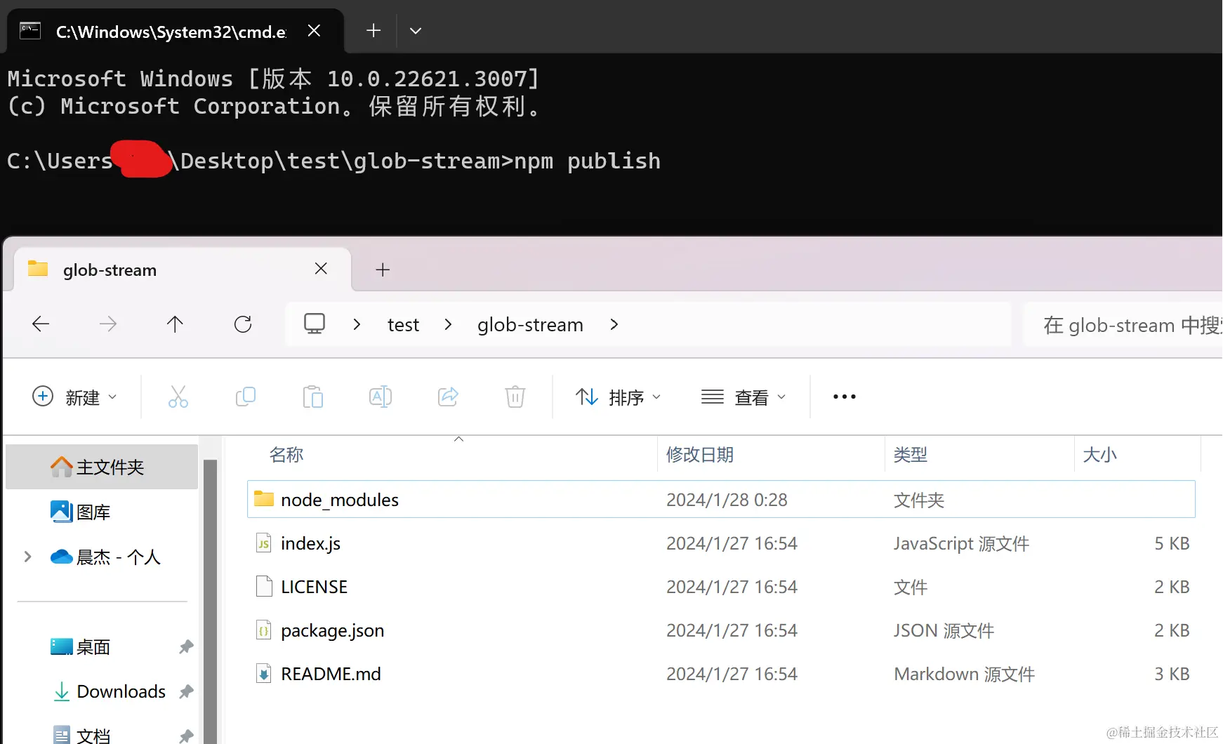Click the search box for glob-stream

[x=1123, y=324]
